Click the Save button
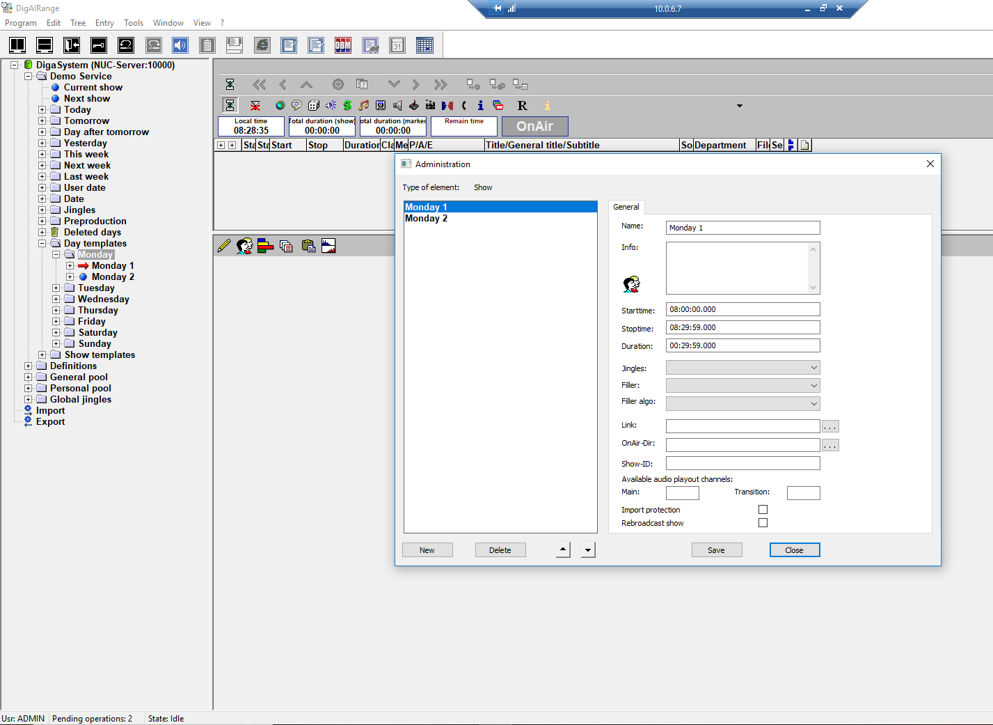Image resolution: width=993 pixels, height=725 pixels. 716,550
